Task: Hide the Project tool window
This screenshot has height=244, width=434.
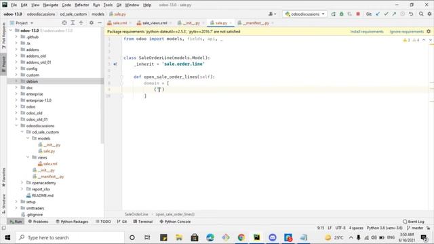Action: pyautogui.click(x=100, y=23)
